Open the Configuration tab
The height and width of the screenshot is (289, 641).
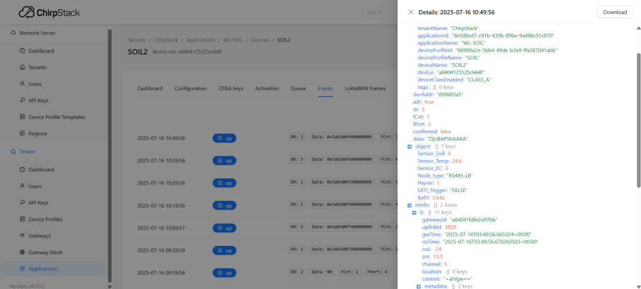point(190,89)
